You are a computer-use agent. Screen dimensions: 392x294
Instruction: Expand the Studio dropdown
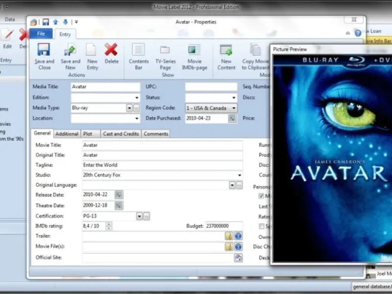(240, 175)
